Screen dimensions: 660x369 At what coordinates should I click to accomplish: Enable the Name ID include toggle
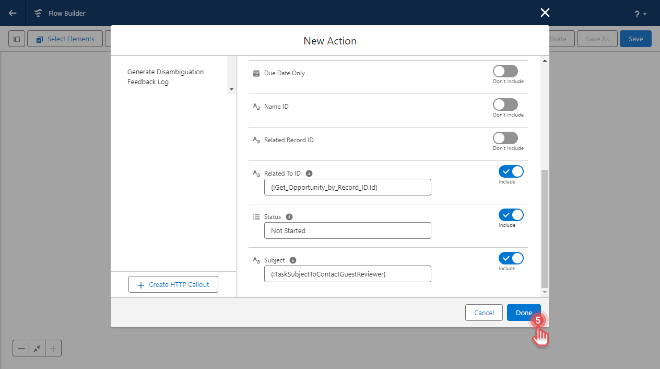coord(505,104)
